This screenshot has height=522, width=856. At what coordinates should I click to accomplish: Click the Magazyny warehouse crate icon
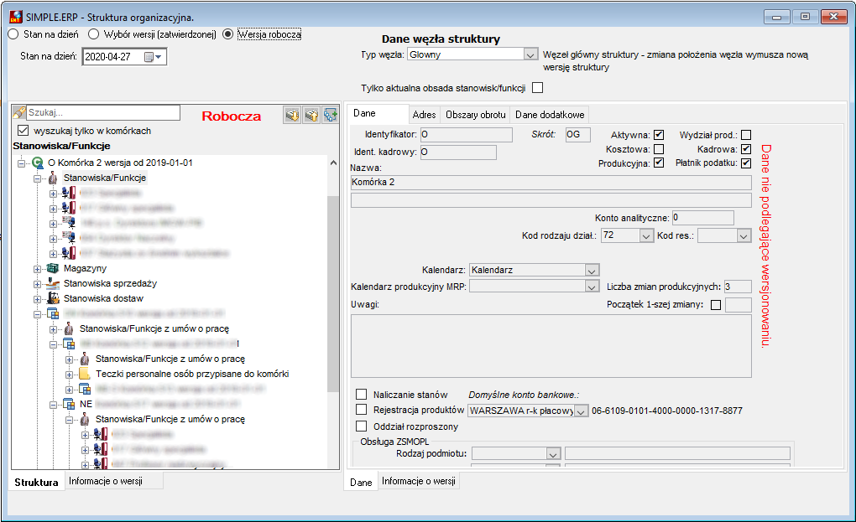pyautogui.click(x=53, y=268)
